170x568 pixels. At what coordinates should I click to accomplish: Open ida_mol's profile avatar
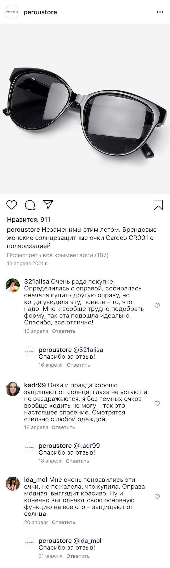pyautogui.click(x=13, y=484)
